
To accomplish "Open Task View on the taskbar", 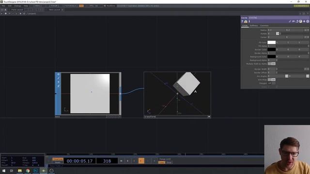I will coord(12,171).
